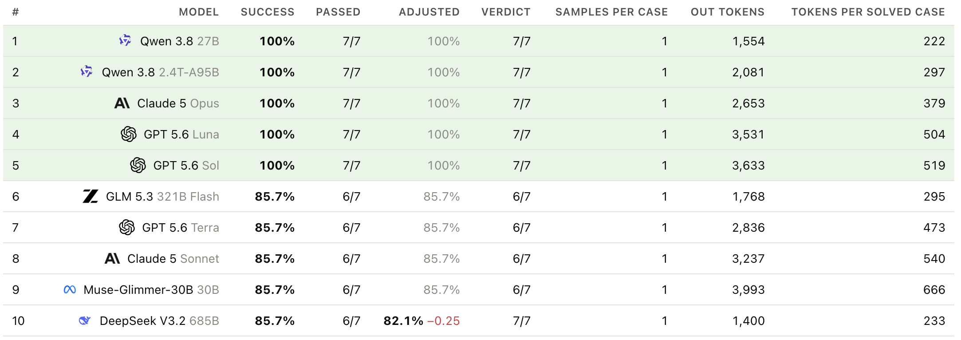Click the OpenAI logo next to GPT 5.6 Luna
This screenshot has width=961, height=340.
[129, 134]
